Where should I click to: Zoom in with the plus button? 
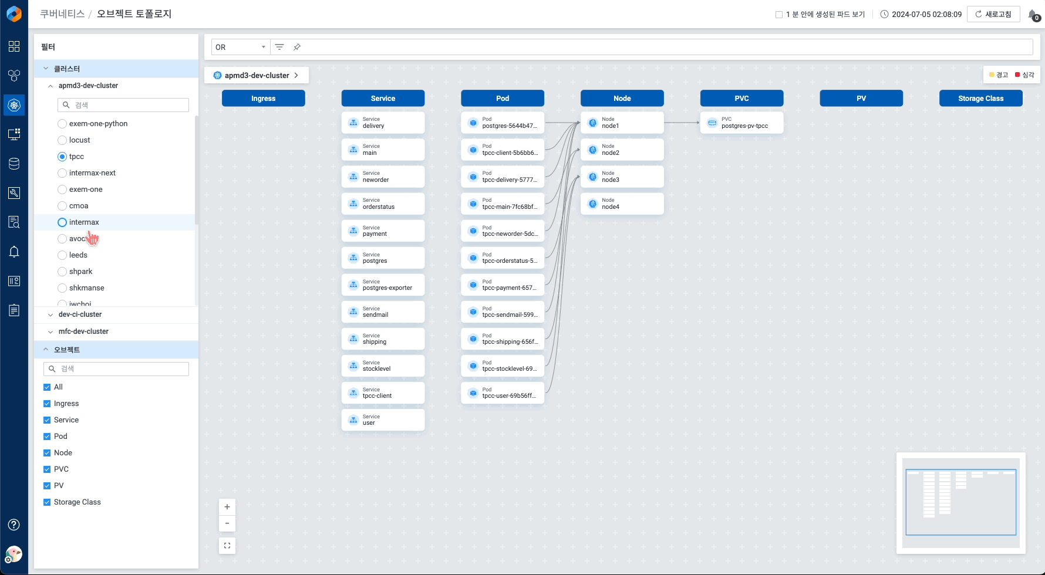(x=227, y=507)
